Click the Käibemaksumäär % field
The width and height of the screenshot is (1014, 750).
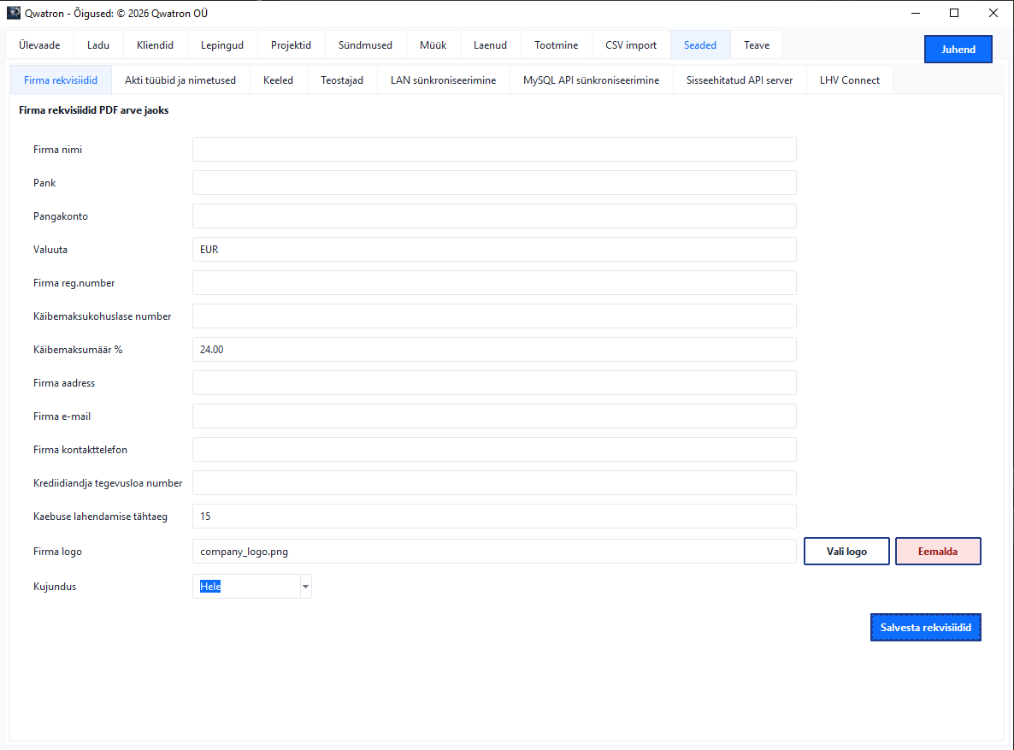[x=495, y=350]
